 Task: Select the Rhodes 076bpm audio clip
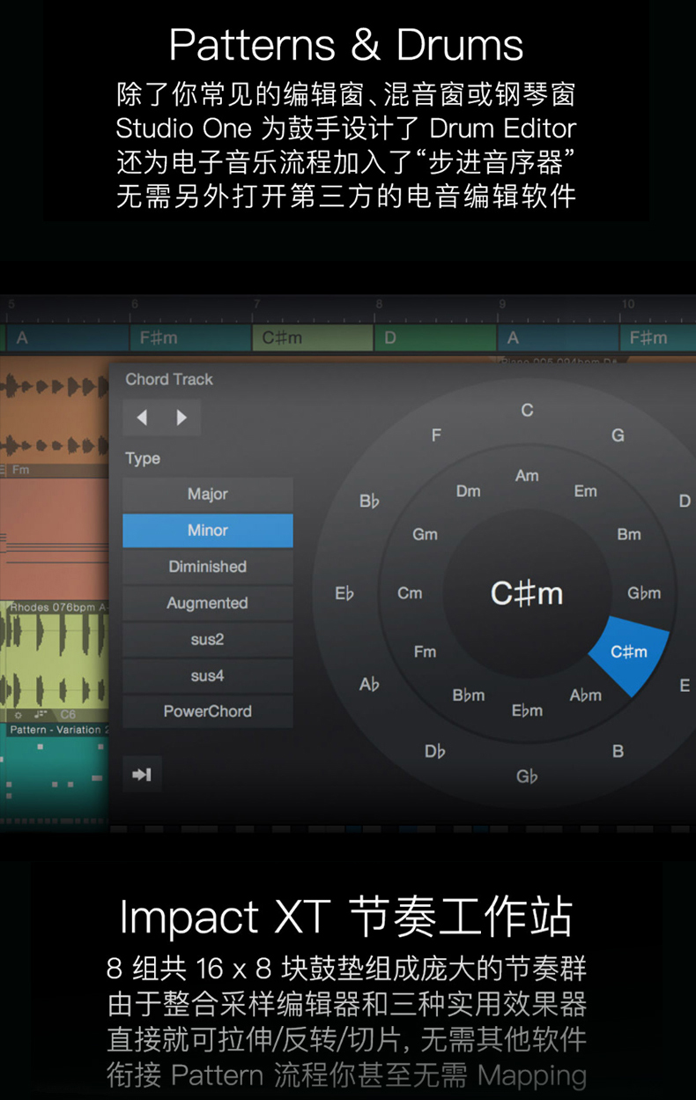tap(55, 659)
